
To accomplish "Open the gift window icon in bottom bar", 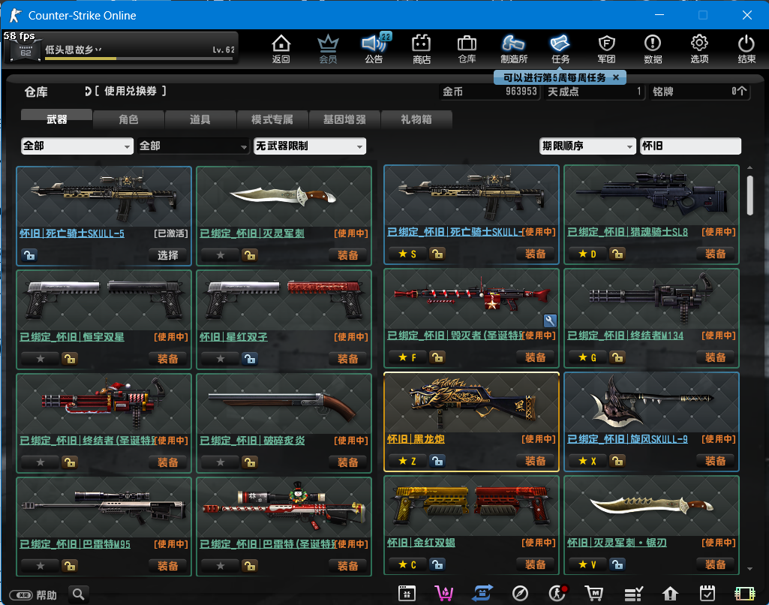I will coord(407,594).
